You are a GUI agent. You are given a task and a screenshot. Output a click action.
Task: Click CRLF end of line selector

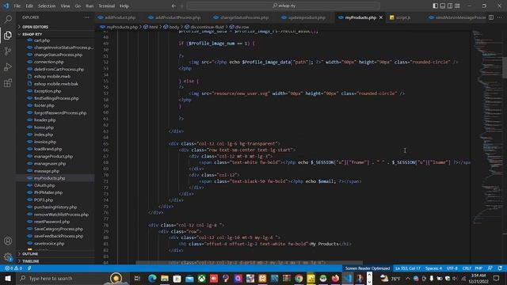coord(467,268)
